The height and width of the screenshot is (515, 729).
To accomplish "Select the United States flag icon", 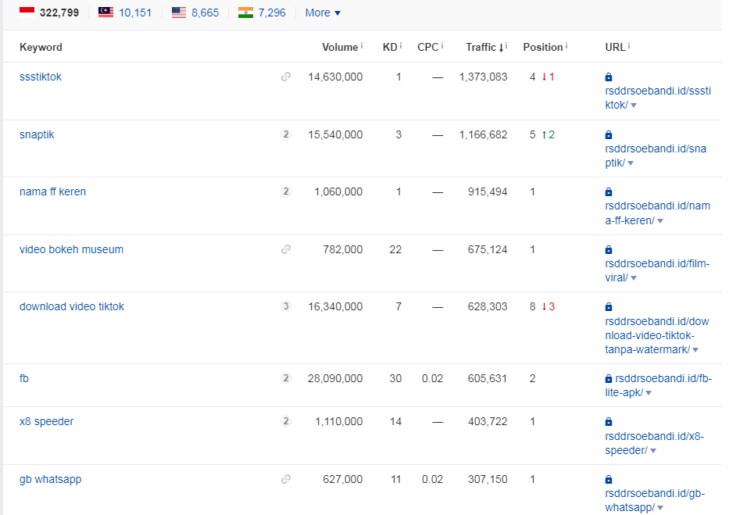I will pos(178,13).
